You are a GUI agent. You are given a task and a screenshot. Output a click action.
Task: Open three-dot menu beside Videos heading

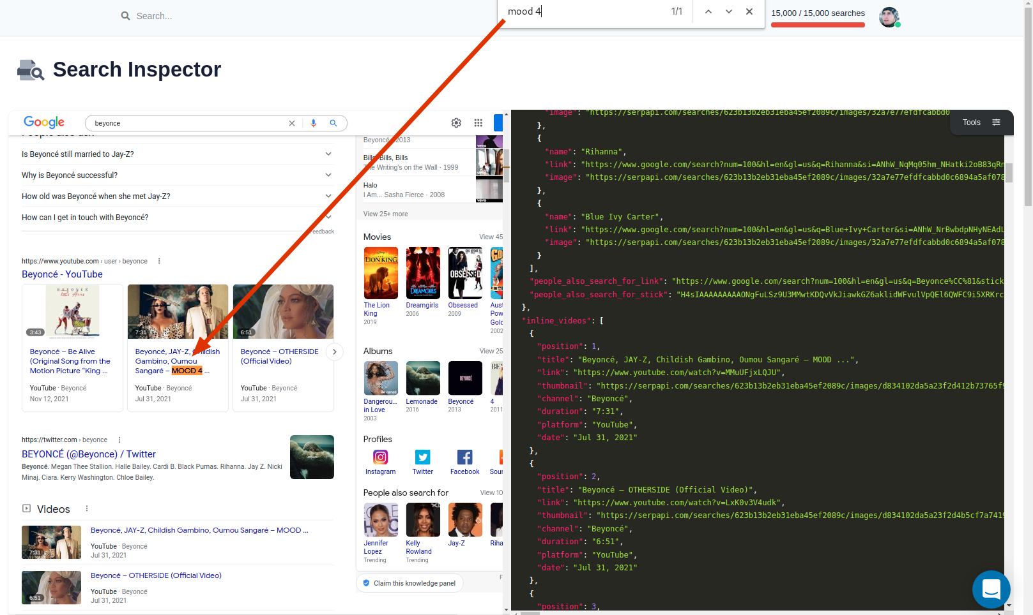(86, 508)
